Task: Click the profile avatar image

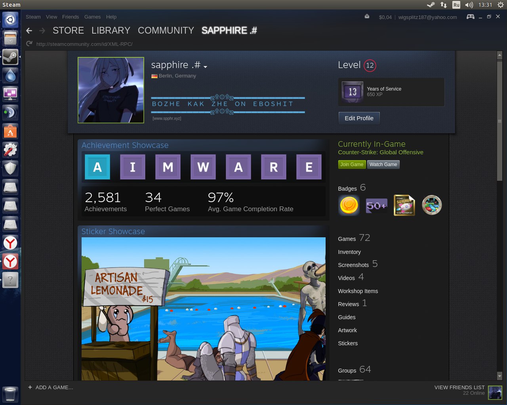Action: click(x=111, y=90)
